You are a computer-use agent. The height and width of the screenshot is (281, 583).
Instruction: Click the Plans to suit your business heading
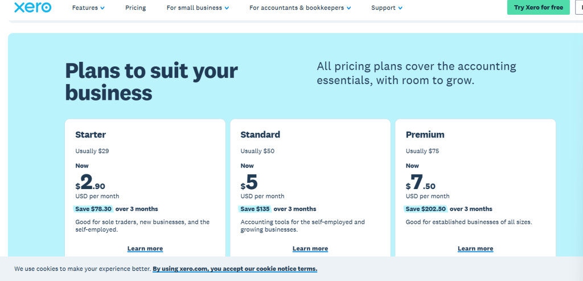pos(151,81)
